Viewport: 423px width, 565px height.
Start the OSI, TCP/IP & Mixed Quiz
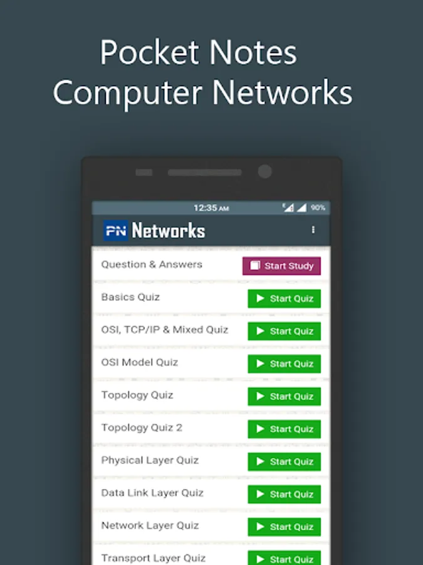[284, 331]
